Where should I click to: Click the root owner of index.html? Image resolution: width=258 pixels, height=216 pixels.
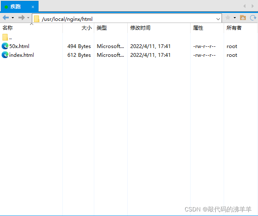click(x=232, y=55)
